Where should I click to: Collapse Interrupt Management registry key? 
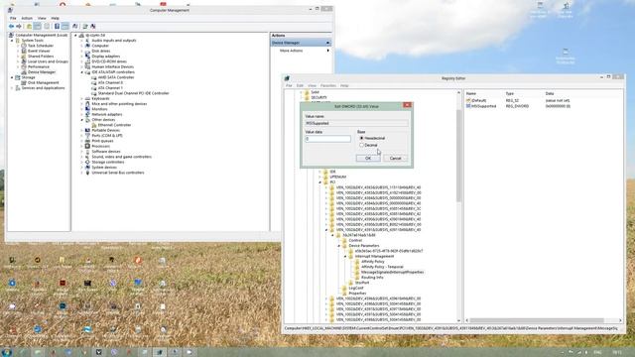click(x=345, y=256)
